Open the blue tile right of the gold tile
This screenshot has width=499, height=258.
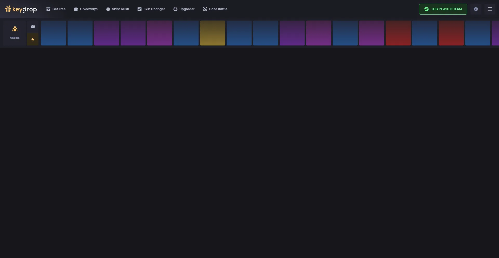click(239, 33)
